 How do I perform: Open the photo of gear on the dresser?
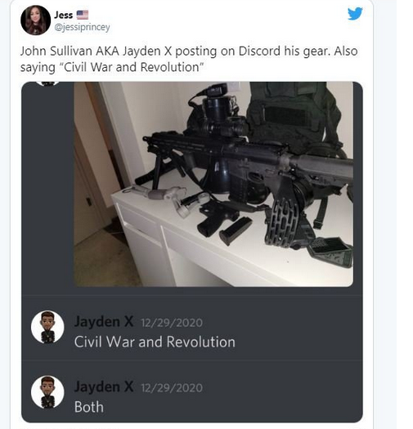coord(213,184)
